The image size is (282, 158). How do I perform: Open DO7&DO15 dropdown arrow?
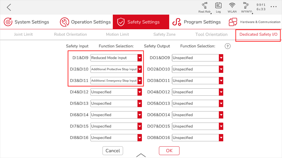(x=221, y=126)
